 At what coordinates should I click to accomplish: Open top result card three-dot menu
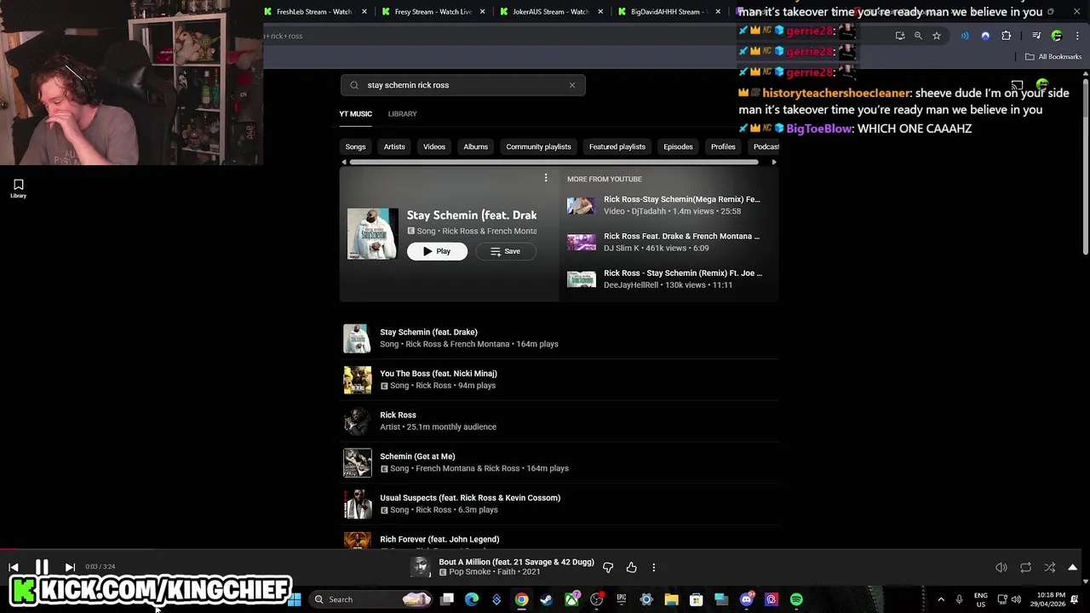coord(546,178)
